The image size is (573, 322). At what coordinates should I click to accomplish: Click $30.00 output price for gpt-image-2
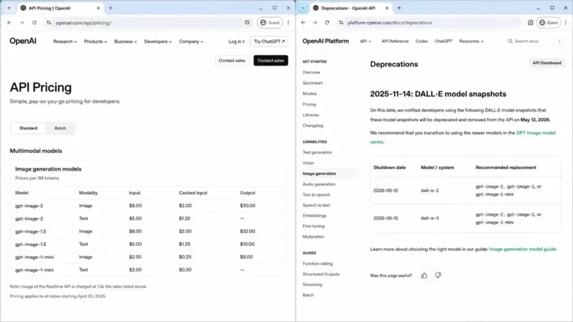coord(248,206)
